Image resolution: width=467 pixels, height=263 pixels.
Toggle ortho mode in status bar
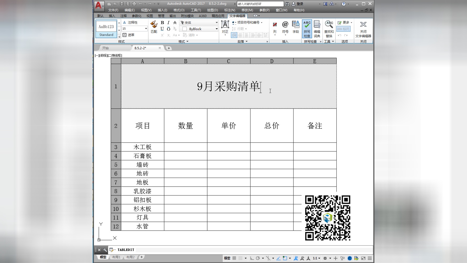click(252, 258)
